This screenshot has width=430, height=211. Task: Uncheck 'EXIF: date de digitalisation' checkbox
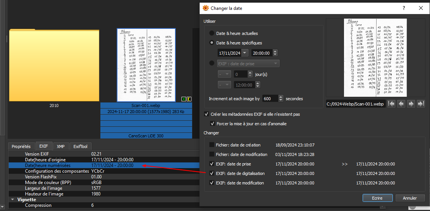[212, 173]
